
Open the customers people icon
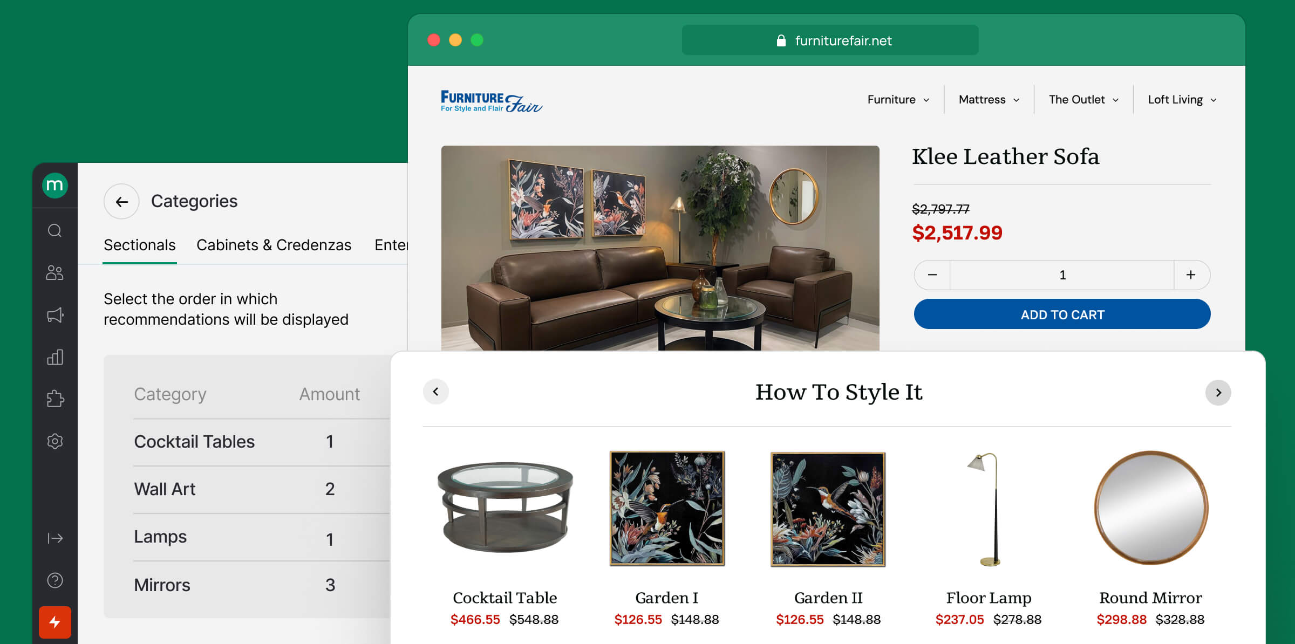[54, 273]
